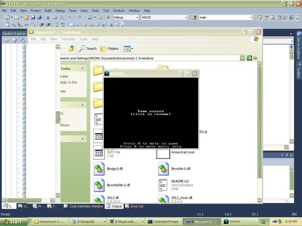
Task: Switch to the Error List tab
Action: tap(134, 206)
